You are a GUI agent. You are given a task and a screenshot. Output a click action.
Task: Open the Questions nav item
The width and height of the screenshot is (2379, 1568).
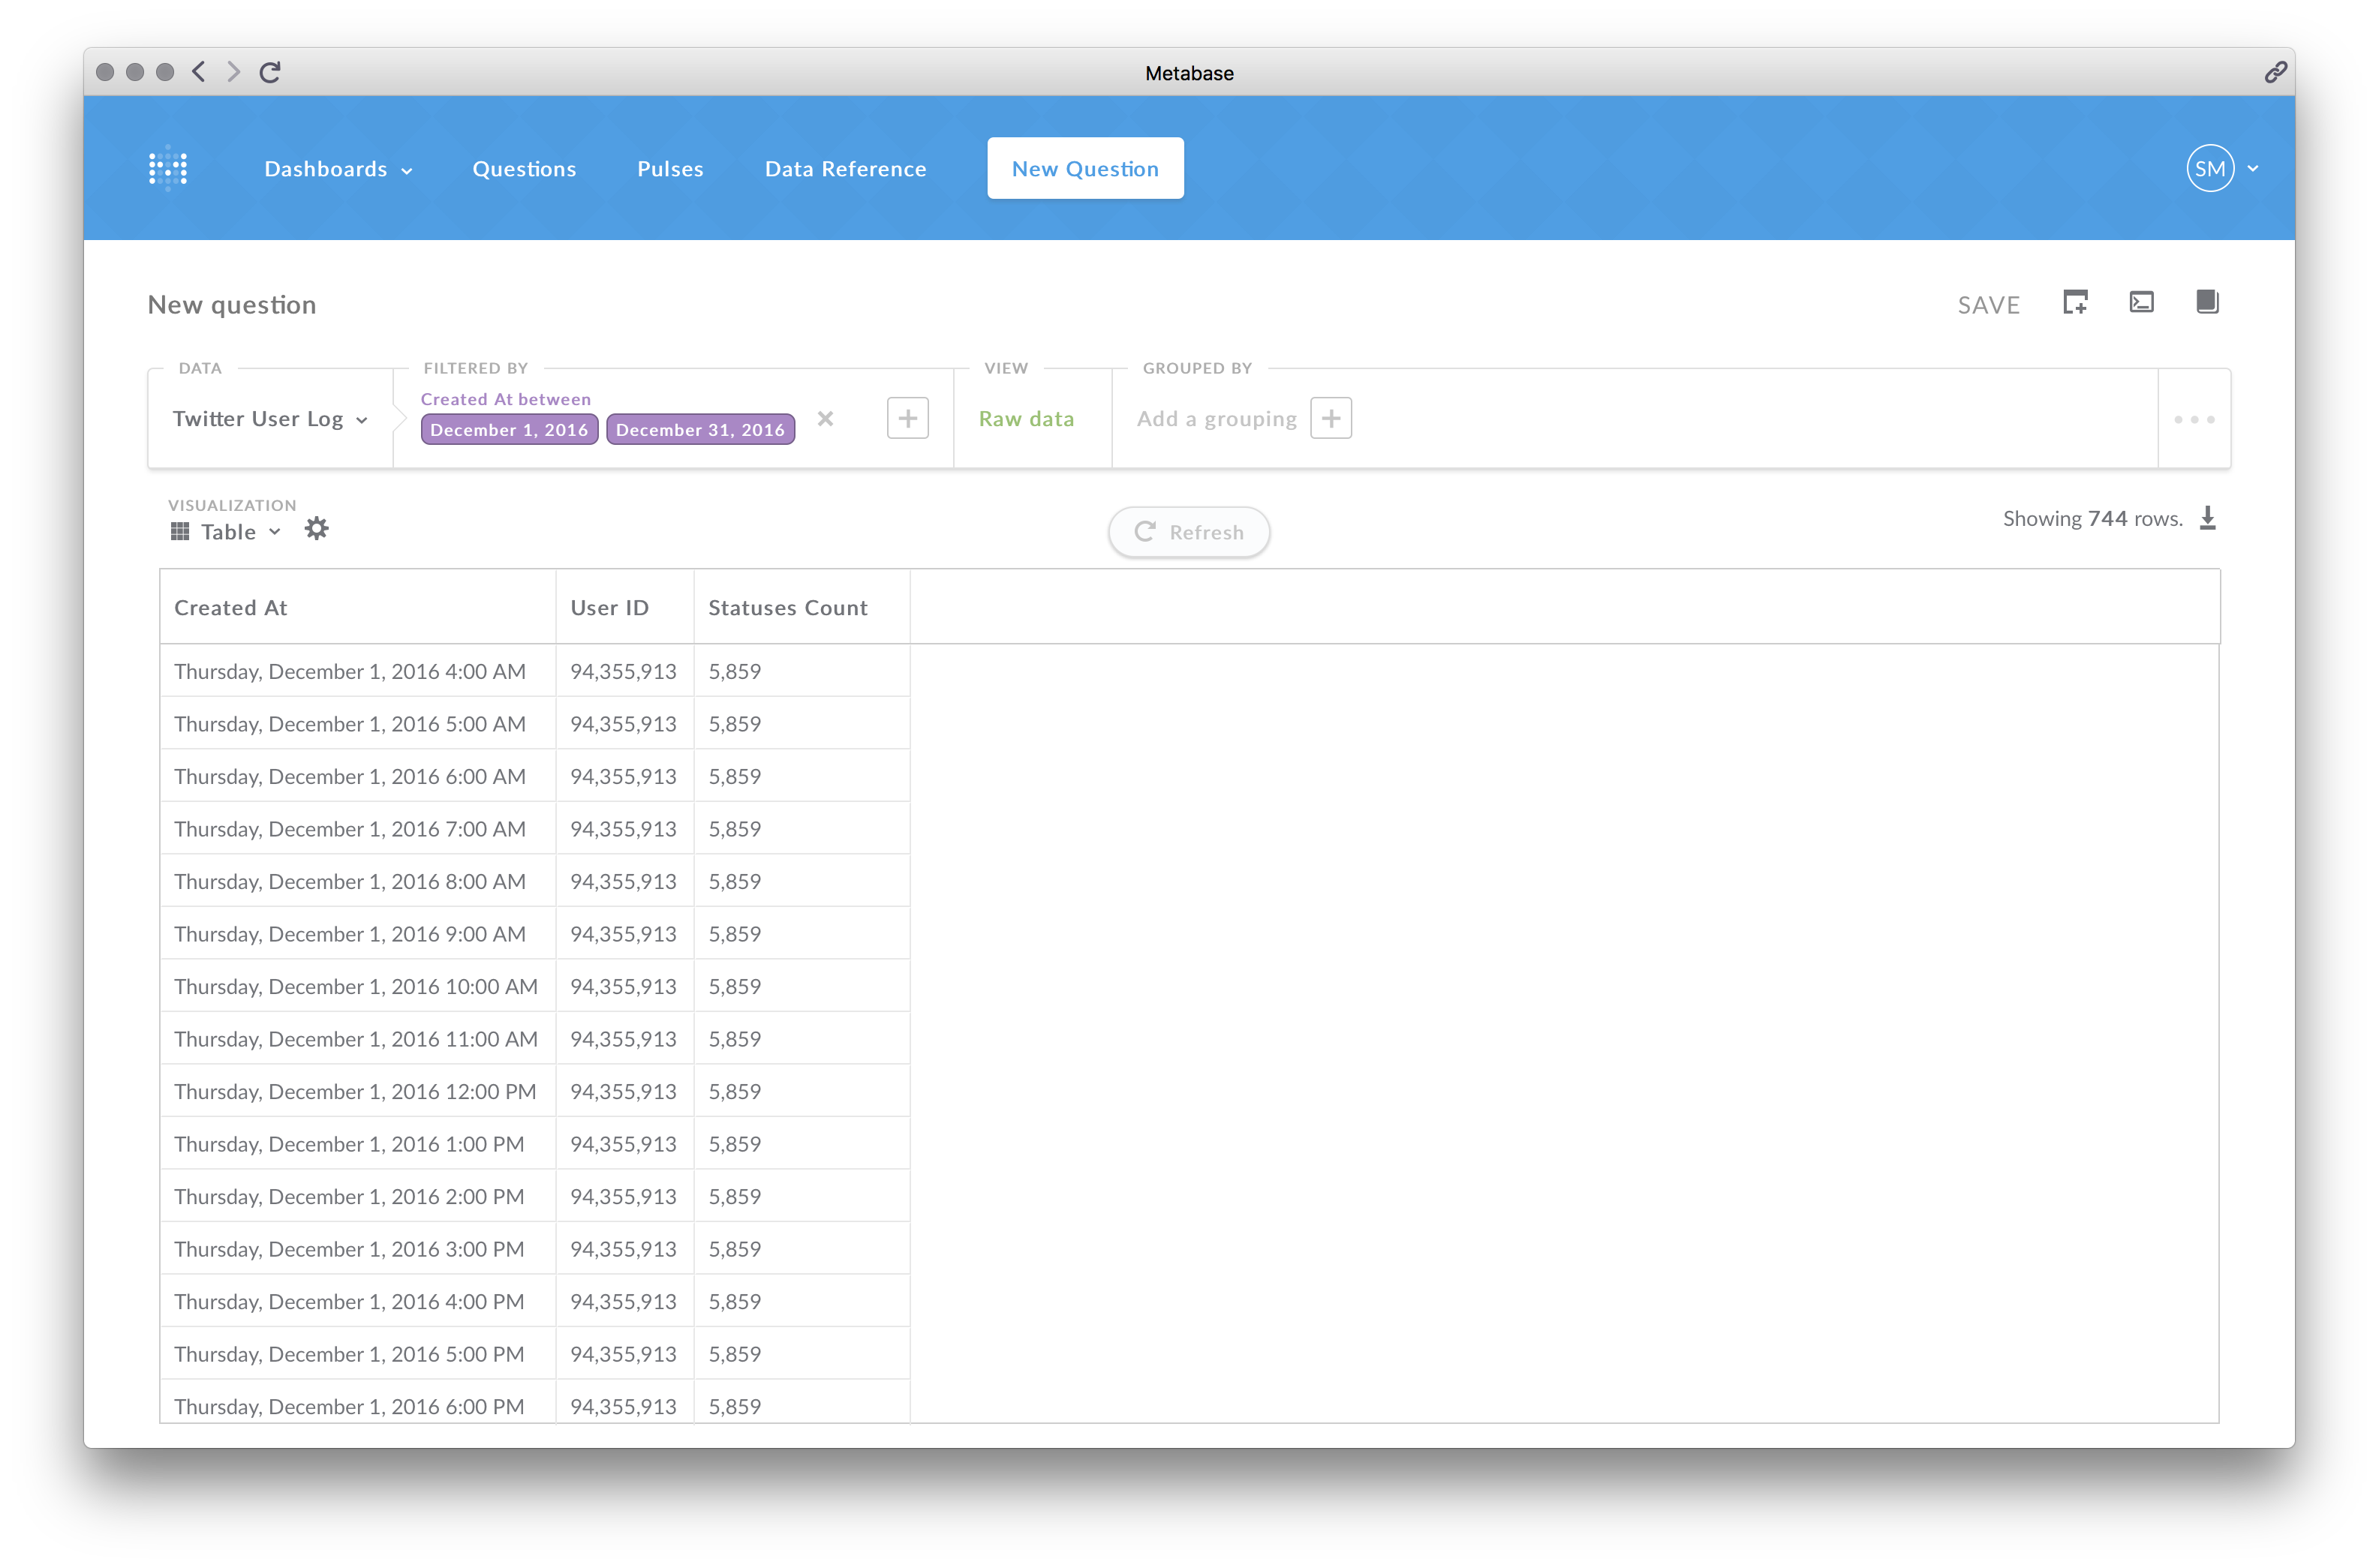(524, 169)
